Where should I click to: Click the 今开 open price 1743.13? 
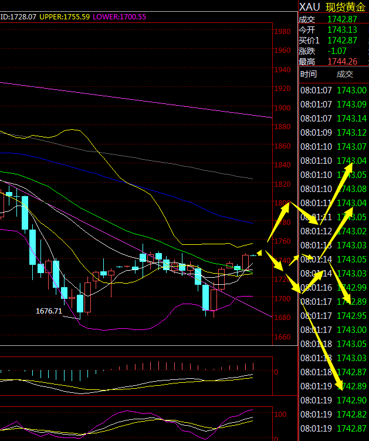click(x=342, y=30)
